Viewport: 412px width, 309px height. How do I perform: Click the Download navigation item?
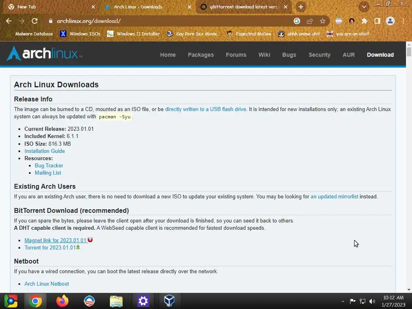(x=380, y=55)
